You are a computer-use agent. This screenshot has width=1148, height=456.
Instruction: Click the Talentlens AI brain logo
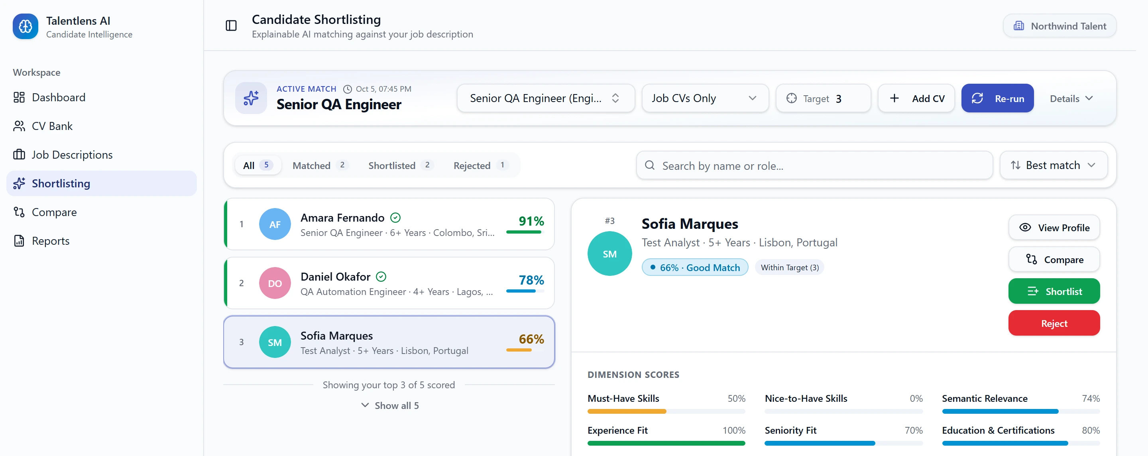(26, 26)
